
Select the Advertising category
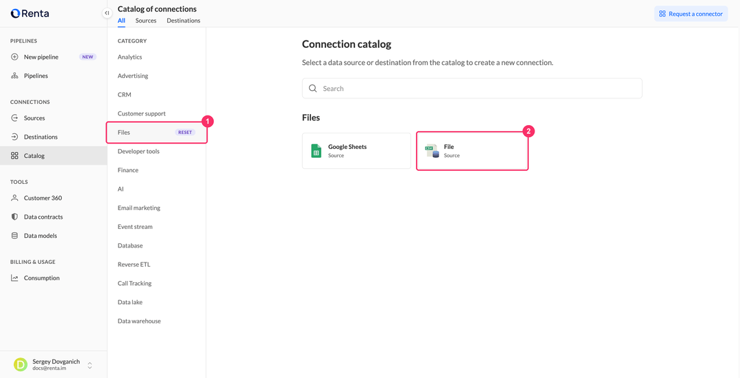(x=133, y=76)
